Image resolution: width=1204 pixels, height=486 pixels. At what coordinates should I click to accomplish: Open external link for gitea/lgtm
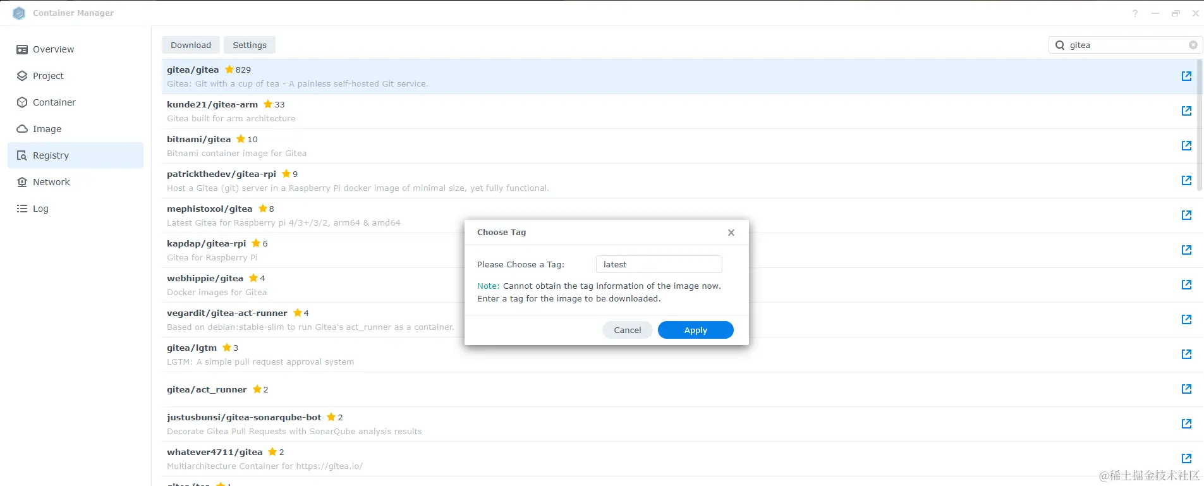point(1186,354)
